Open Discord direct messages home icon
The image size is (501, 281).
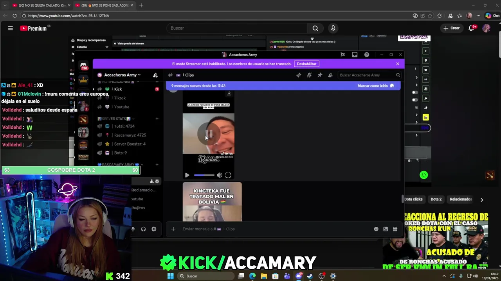coord(83,65)
